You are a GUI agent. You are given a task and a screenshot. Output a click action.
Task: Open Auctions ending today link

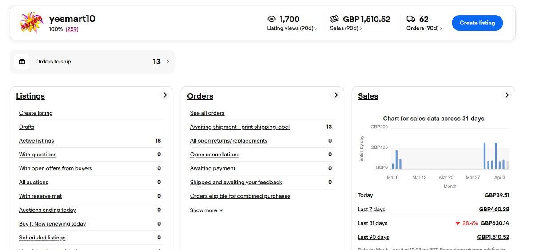(x=48, y=210)
